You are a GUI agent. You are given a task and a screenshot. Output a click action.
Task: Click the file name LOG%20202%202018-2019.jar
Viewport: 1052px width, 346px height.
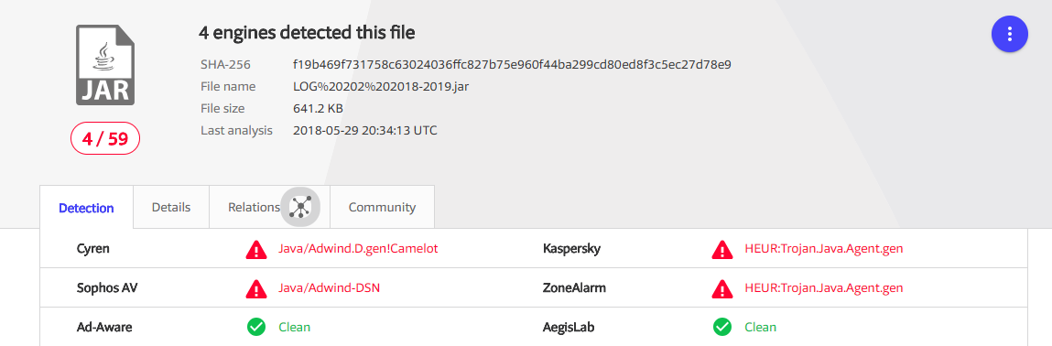(381, 86)
